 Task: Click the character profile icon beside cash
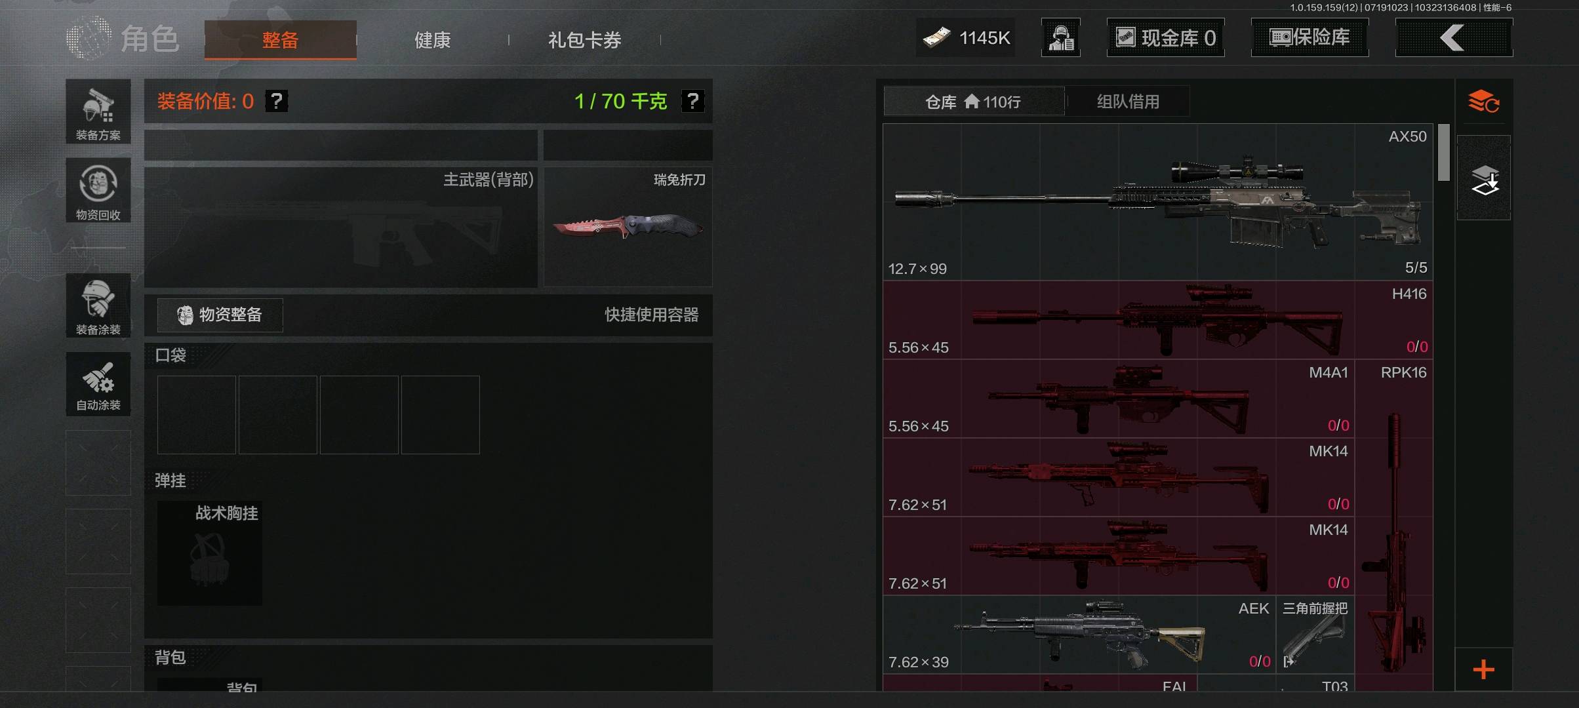click(x=1061, y=38)
